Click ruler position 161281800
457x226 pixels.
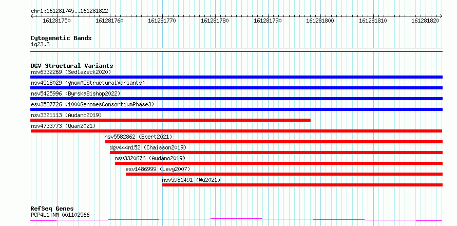point(320,21)
